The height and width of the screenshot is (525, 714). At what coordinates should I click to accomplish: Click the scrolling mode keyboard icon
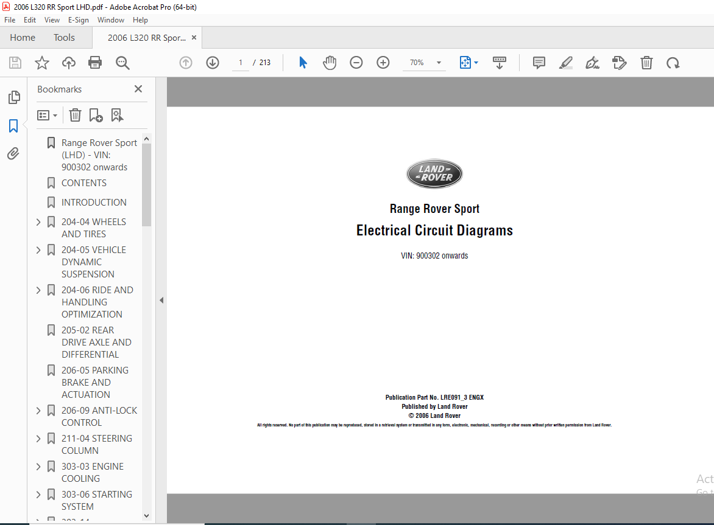click(x=500, y=63)
